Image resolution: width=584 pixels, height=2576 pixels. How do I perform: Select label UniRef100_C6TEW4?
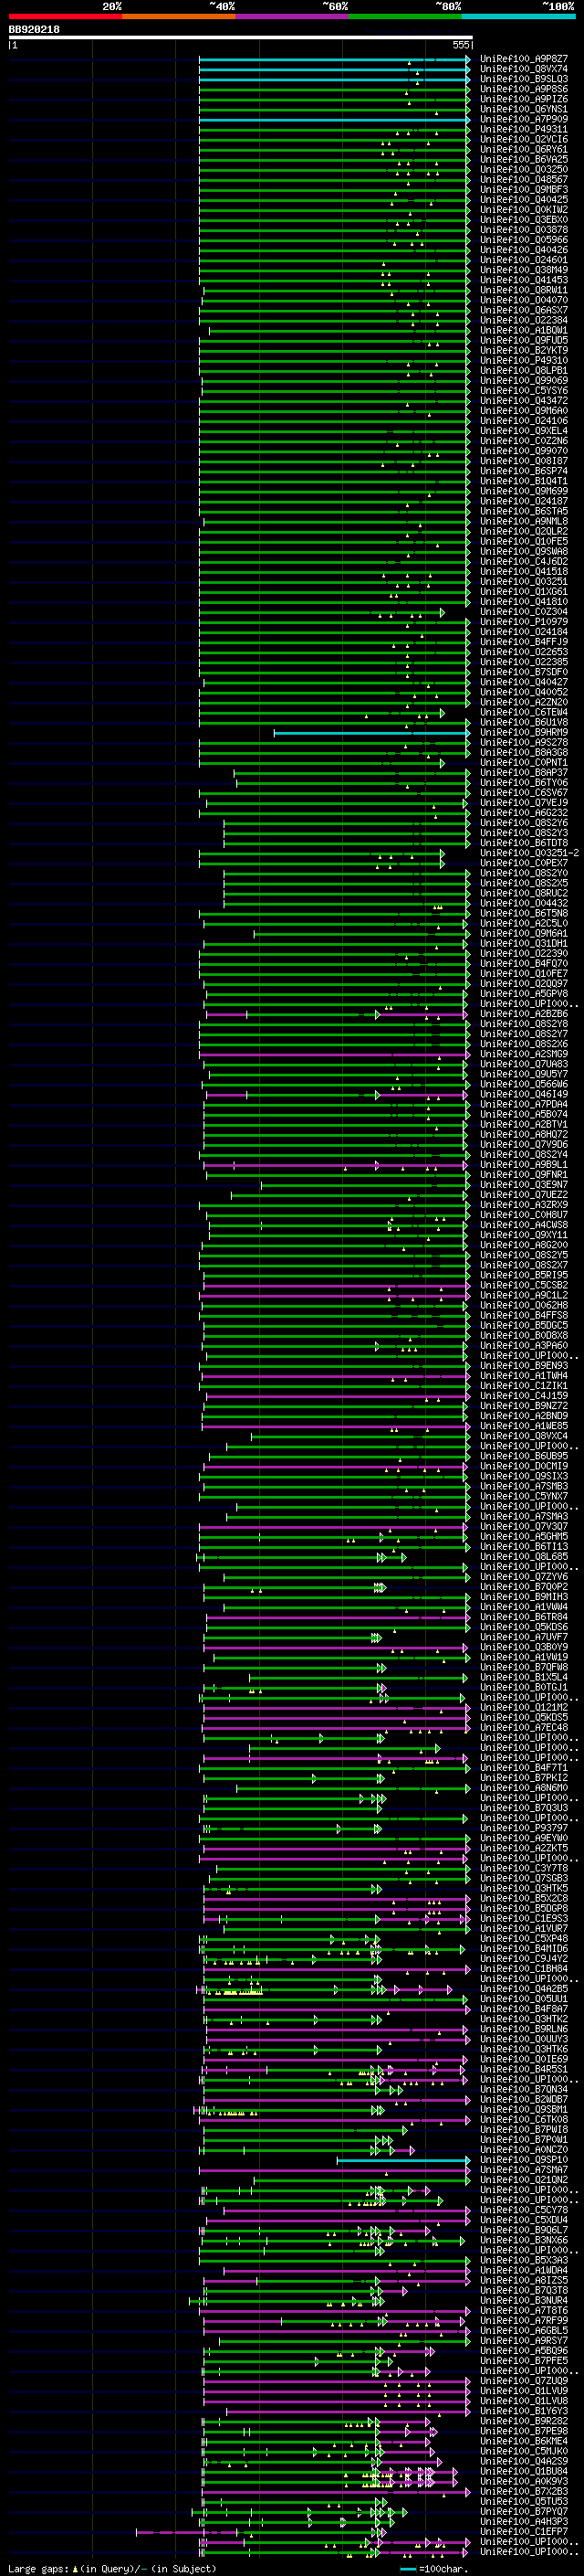pos(524,713)
